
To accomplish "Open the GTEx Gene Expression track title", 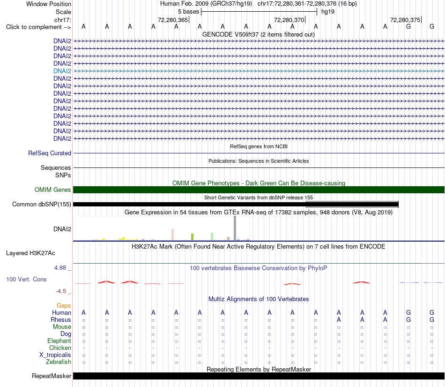I will pos(259,212).
